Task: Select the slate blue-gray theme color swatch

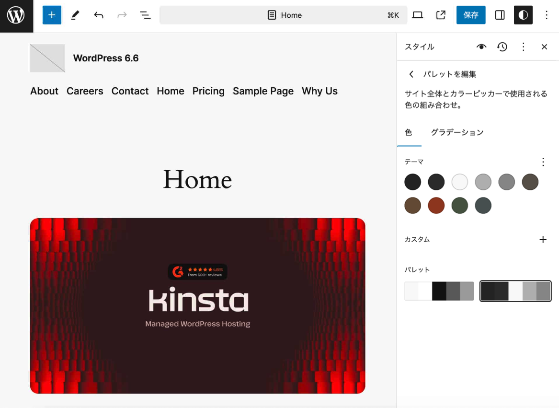Action: [x=483, y=206]
